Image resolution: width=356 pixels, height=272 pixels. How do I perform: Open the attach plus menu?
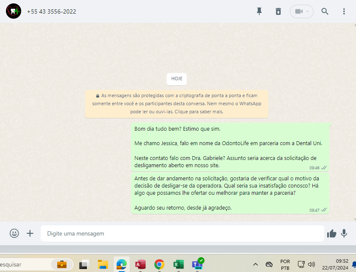[30, 233]
